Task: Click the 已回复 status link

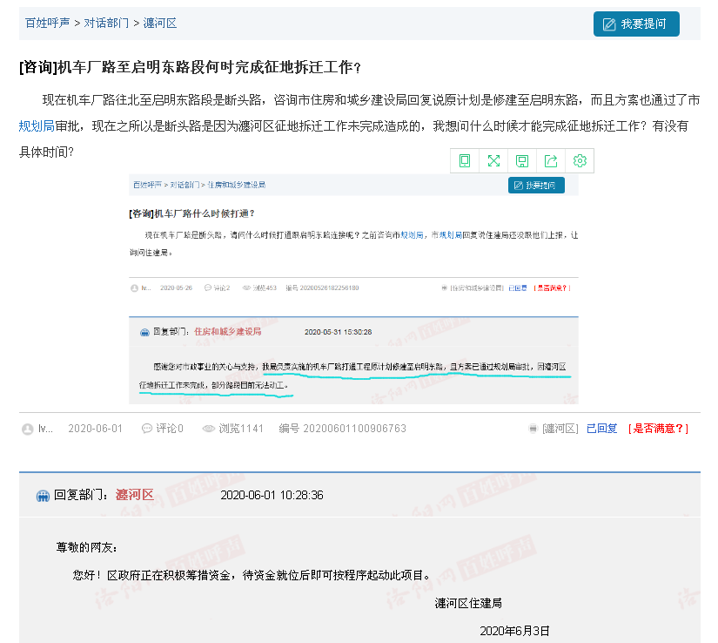Action: pos(601,429)
